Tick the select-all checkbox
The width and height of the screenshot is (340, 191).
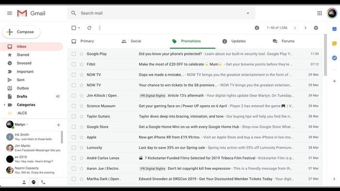[74, 28]
